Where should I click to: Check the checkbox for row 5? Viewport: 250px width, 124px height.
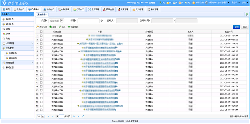point(41,51)
